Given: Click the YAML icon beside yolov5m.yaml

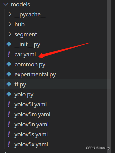Looking at the screenshot, I should tap(9, 114).
